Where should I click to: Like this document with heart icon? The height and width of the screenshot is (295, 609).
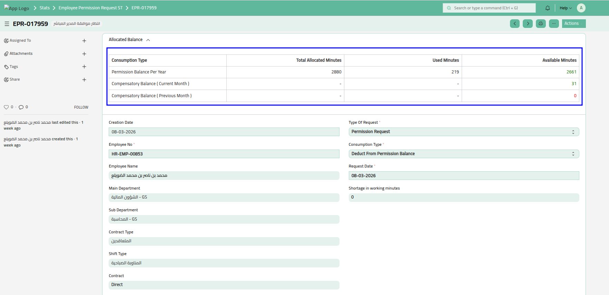[6, 107]
